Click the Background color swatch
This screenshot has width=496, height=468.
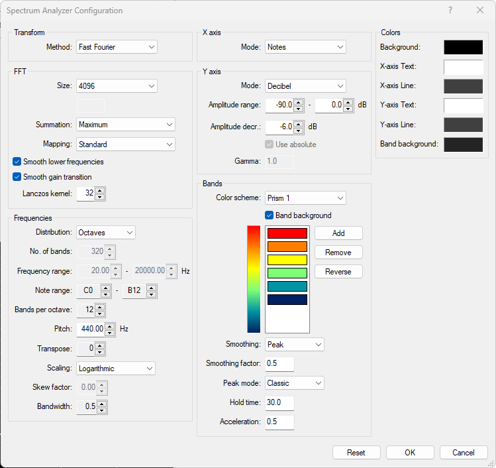point(463,48)
